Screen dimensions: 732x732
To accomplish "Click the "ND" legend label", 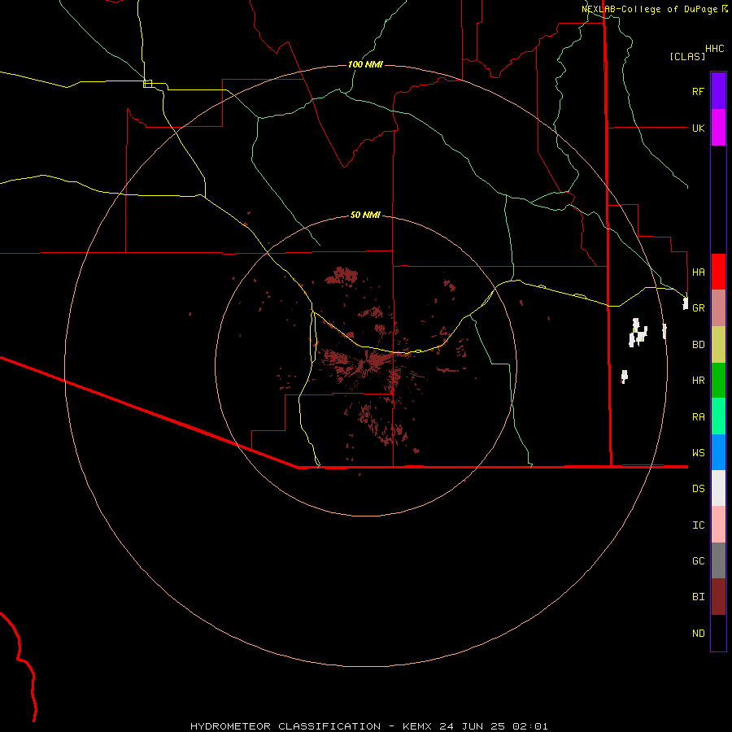I will point(698,634).
